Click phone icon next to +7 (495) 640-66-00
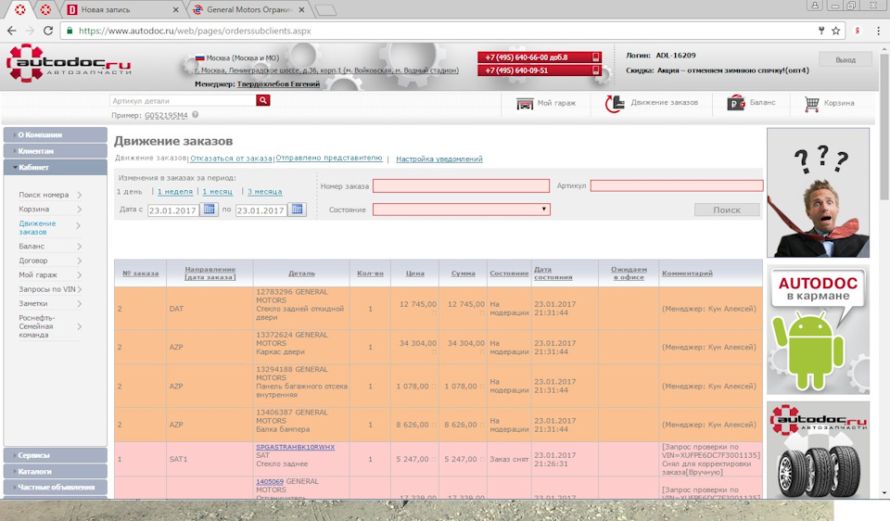This screenshot has height=521, width=890. pyautogui.click(x=595, y=57)
